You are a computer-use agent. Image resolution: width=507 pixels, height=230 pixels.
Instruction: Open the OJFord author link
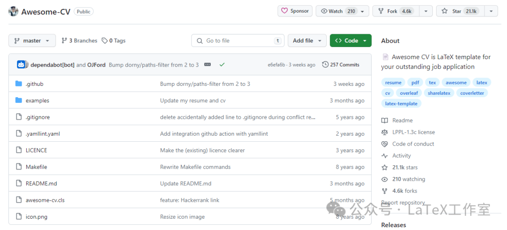(x=96, y=65)
